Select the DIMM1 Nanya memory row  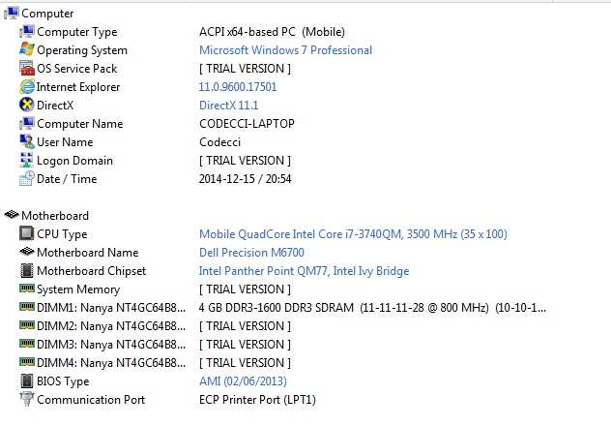tap(106, 308)
